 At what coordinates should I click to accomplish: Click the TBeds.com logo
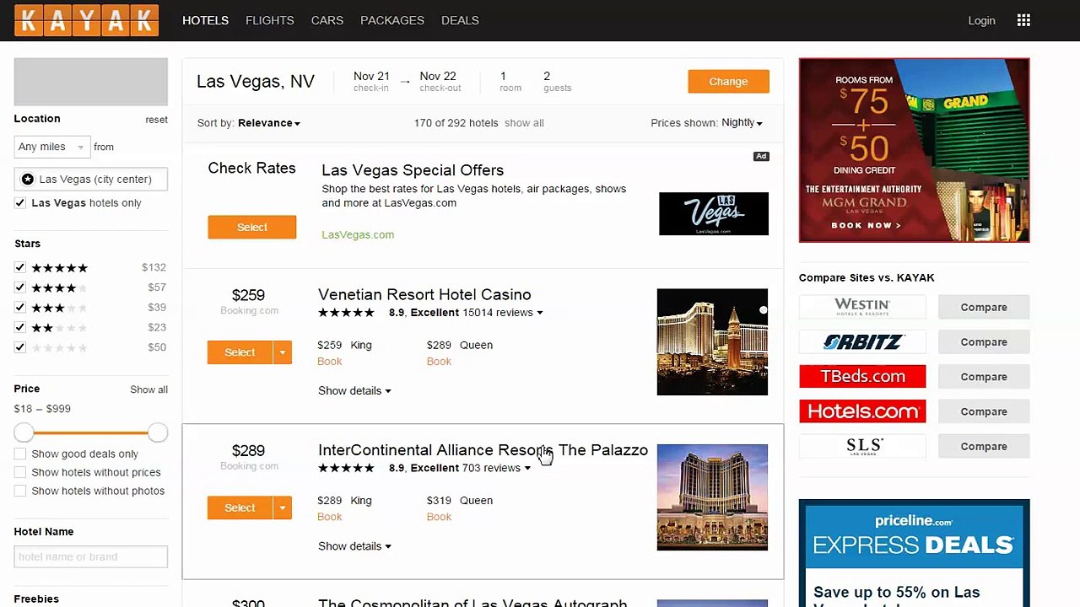click(x=862, y=376)
